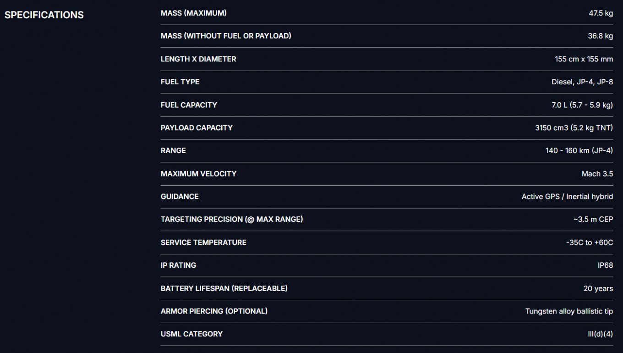623x353 pixels.
Task: Click the SPECIFICATIONS section heading
Action: (44, 15)
